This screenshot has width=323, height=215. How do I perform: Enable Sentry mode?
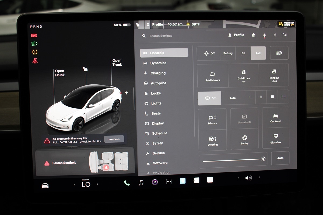click(244, 139)
